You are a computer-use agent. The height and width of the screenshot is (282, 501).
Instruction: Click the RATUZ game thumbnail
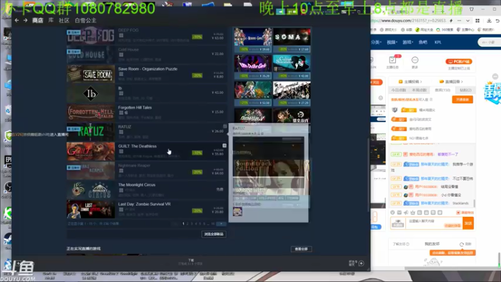(91, 132)
